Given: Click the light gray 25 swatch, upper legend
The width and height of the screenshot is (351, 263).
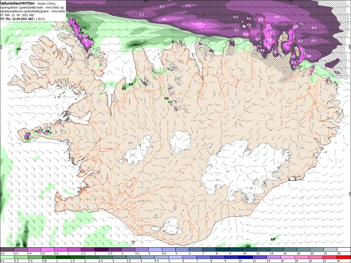Looking at the screenshot, I should 330,250.
